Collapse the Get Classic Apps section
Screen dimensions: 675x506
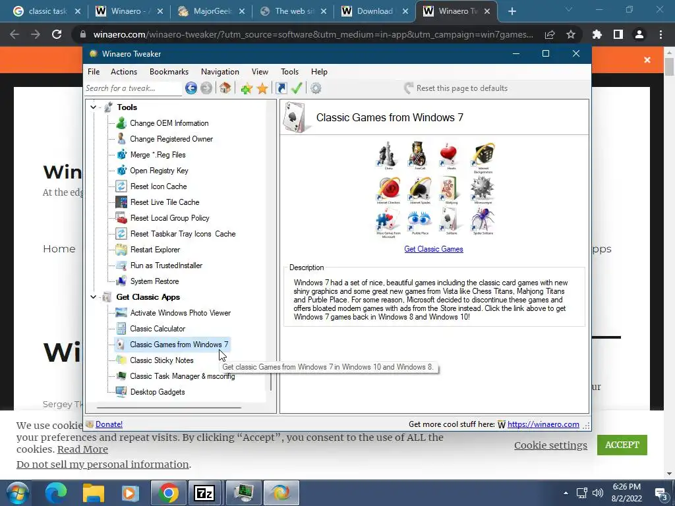(94, 297)
